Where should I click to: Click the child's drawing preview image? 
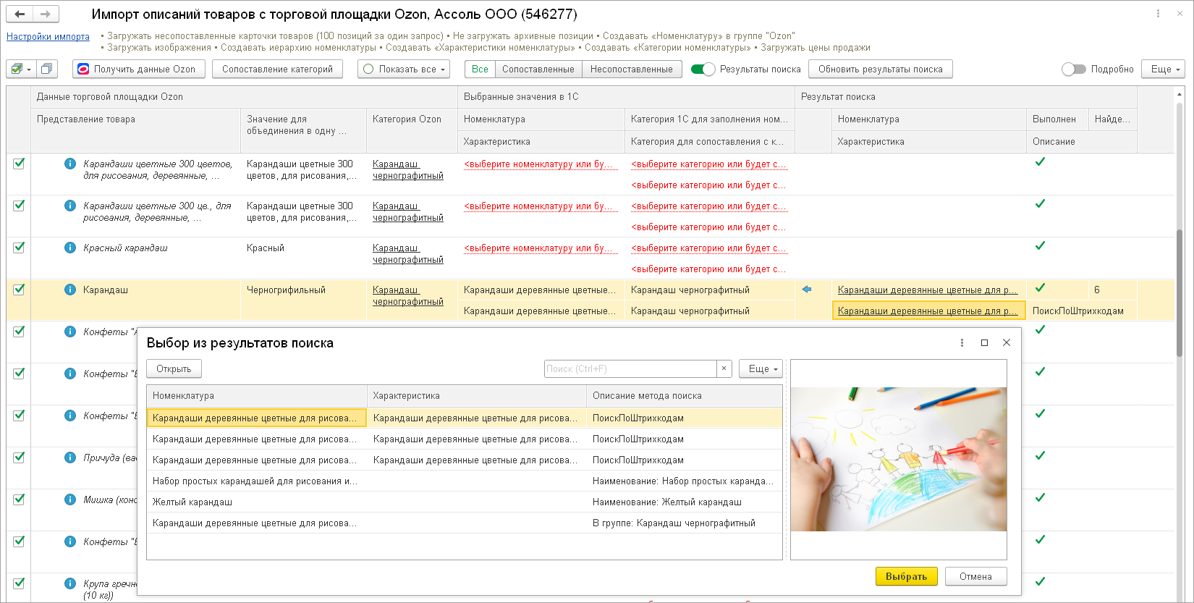(x=898, y=459)
